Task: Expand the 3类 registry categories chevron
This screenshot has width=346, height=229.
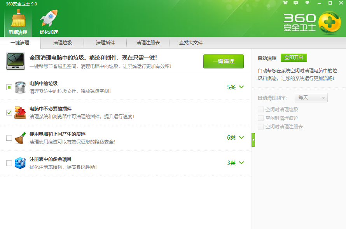Action: tap(241, 163)
